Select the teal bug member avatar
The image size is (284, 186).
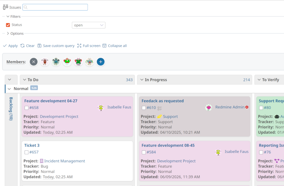click(56, 62)
